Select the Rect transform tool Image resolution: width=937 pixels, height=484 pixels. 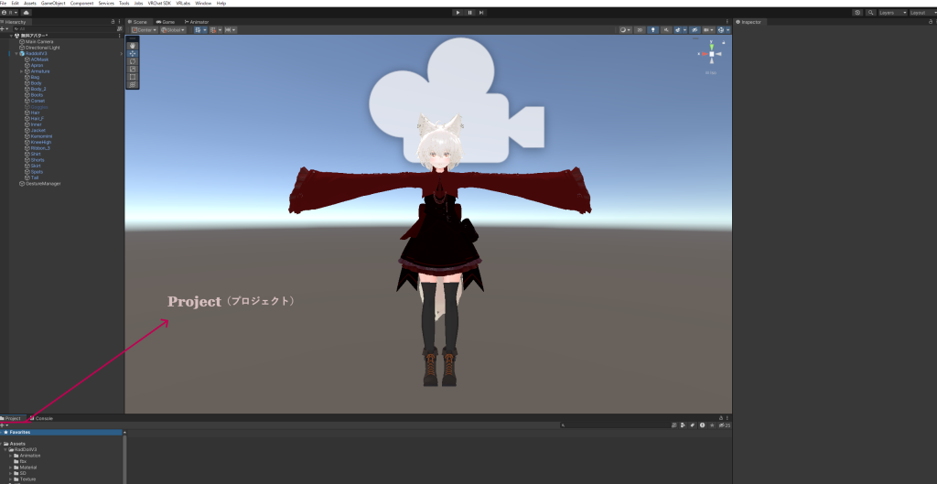click(x=133, y=77)
